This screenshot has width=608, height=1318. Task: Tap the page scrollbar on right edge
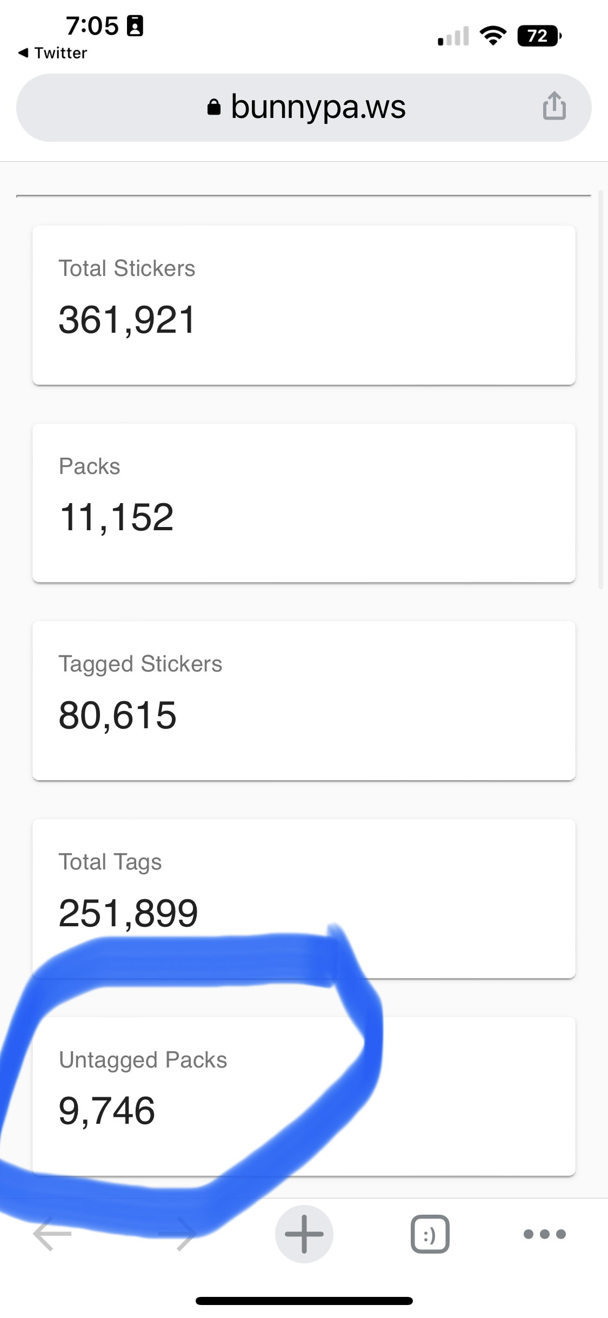point(600,390)
